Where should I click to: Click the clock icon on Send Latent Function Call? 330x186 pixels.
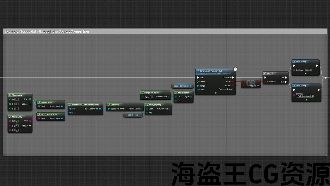coord(235,69)
